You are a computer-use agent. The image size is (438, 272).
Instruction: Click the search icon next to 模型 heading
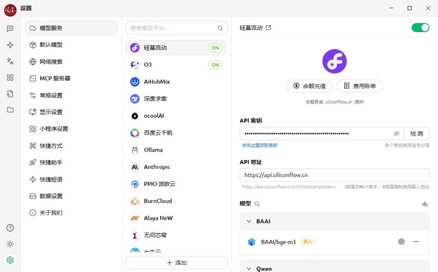tap(257, 204)
